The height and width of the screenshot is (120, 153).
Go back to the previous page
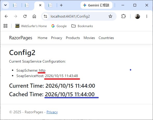pos(6,16)
